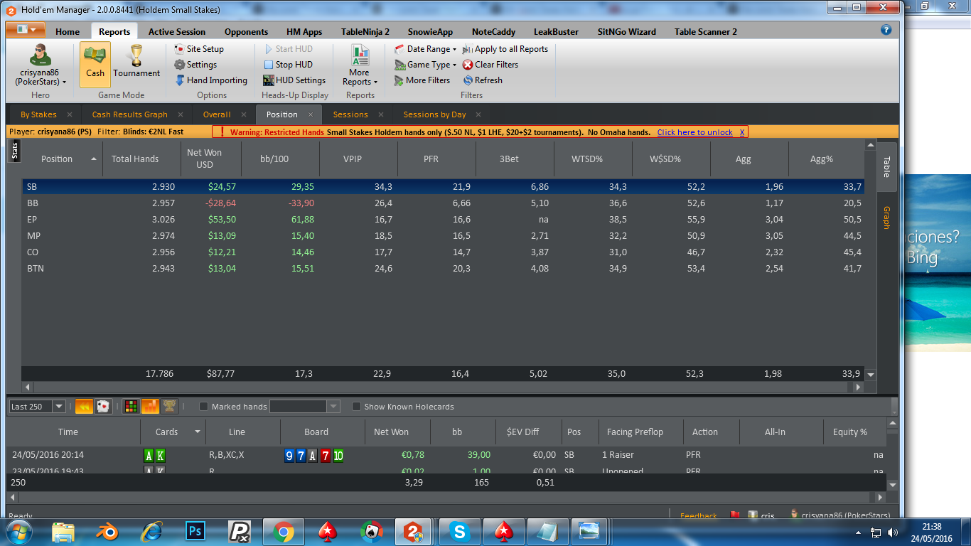This screenshot has height=546, width=971.
Task: Sort by the Position column arrow
Action: [94, 159]
